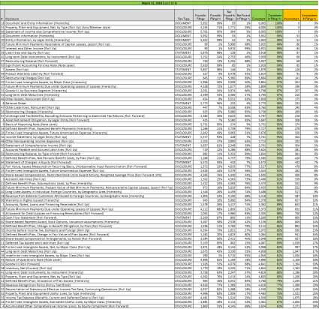Select 'Significant Accounting Policies Note' cell
Image resolution: width=319 pixels, height=309 pixels.
[x=89, y=65]
